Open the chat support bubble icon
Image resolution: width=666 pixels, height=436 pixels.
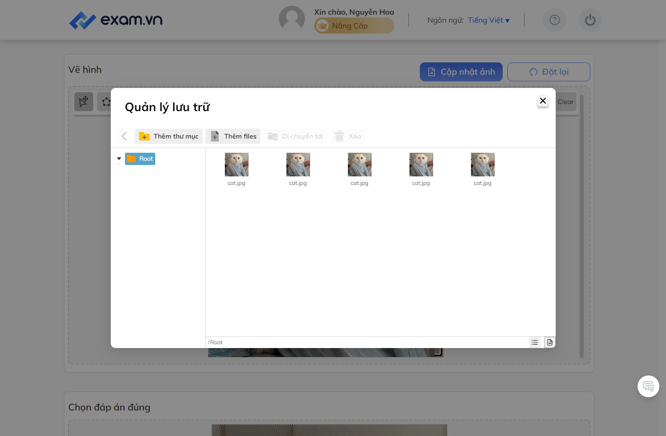(x=648, y=386)
